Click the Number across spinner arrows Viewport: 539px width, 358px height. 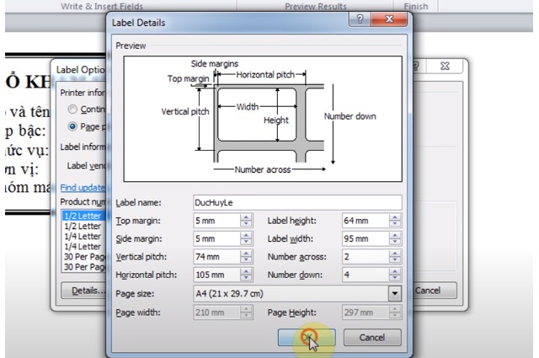[x=394, y=256]
